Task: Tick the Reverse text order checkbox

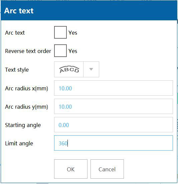Action: (60, 51)
